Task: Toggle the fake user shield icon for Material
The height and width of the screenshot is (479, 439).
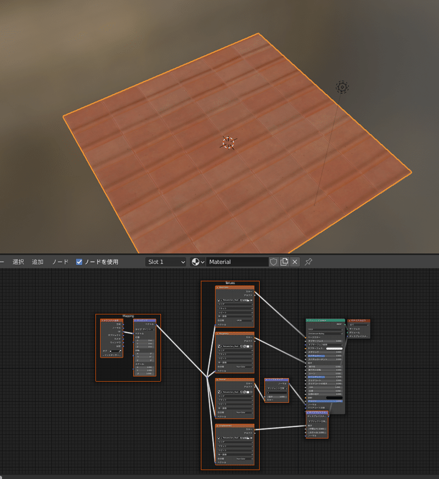Action: (273, 262)
